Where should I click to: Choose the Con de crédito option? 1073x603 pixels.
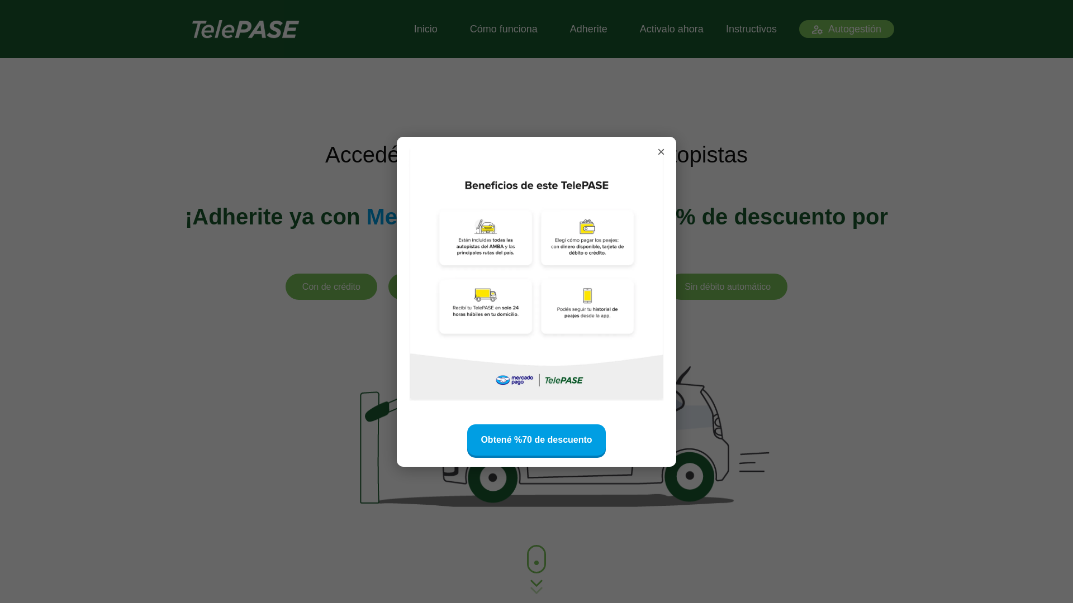pyautogui.click(x=331, y=286)
